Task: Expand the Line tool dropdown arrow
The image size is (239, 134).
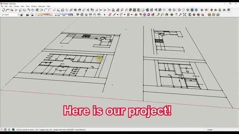Action: (118, 15)
